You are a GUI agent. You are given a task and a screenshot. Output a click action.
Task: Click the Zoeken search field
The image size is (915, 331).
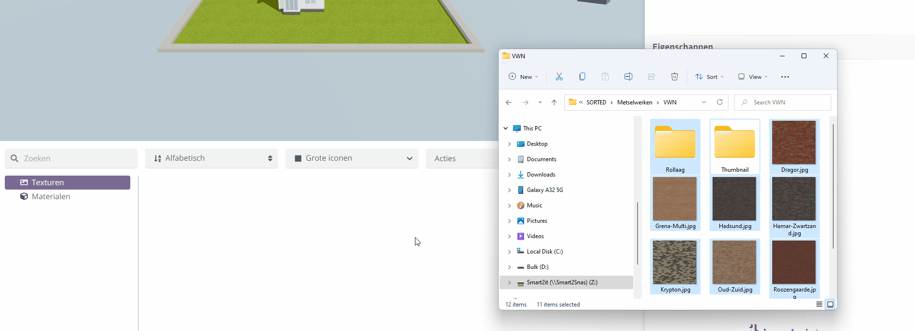pyautogui.click(x=72, y=159)
